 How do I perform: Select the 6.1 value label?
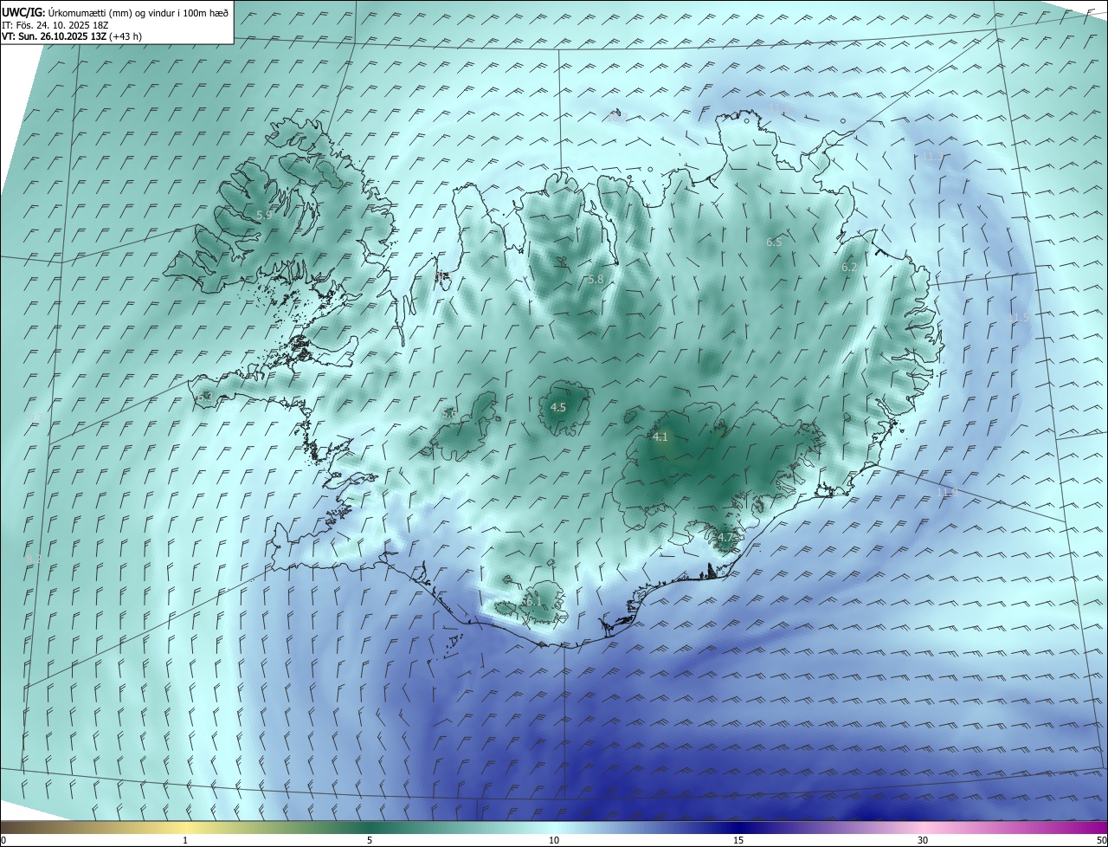tap(532, 600)
